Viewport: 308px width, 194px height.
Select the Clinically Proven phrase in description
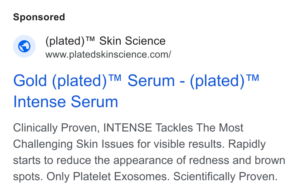(x=55, y=128)
